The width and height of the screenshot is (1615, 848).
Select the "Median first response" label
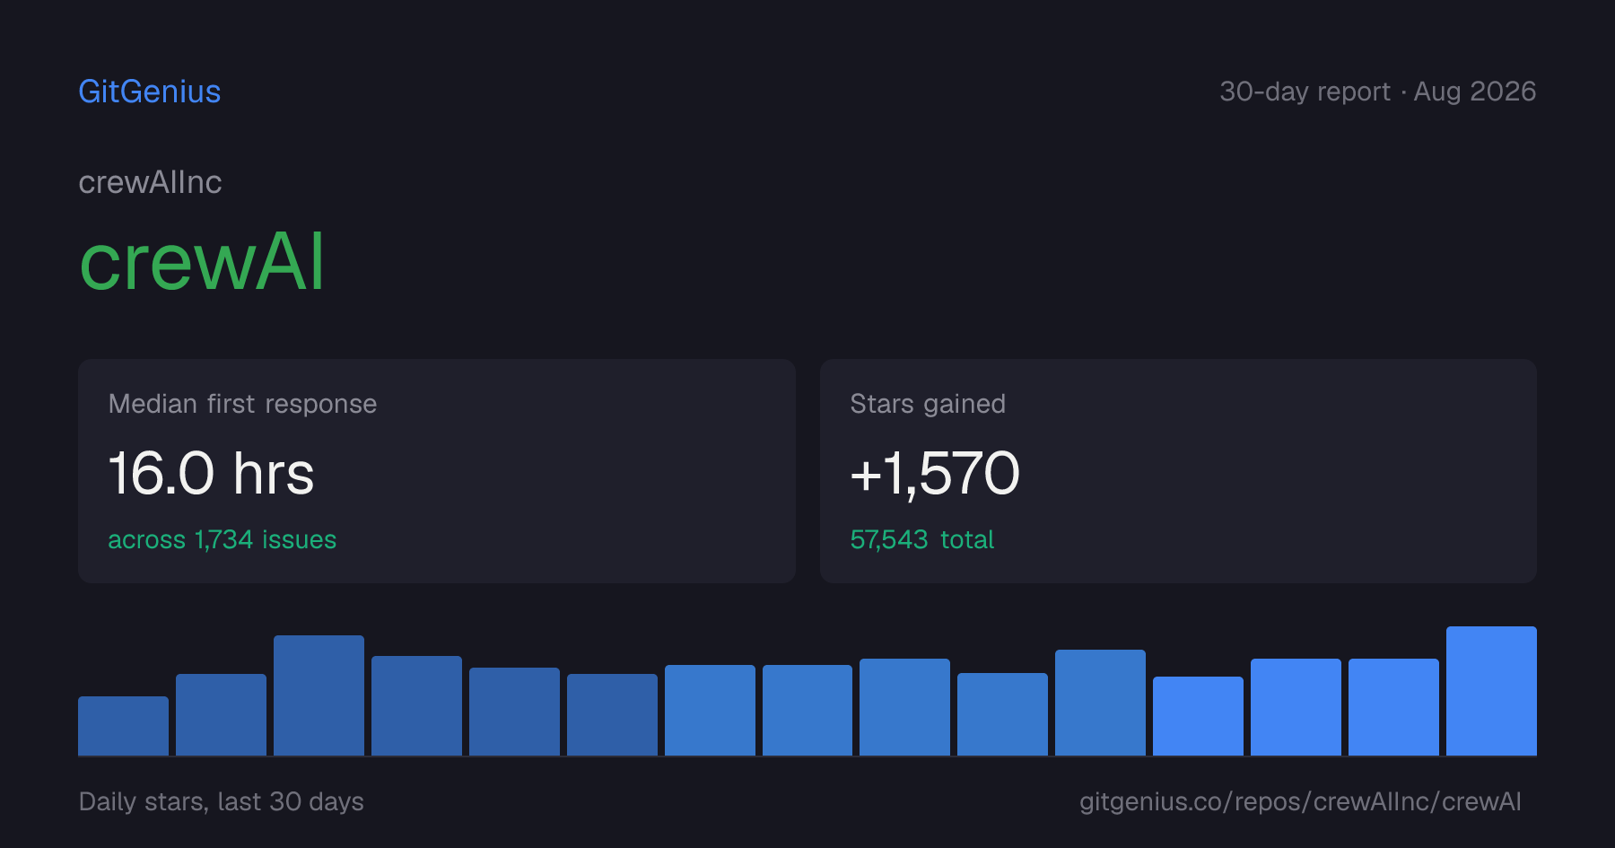click(x=242, y=404)
